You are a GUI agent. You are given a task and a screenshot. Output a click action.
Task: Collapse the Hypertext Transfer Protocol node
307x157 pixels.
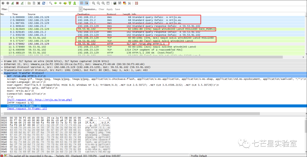point(2,73)
